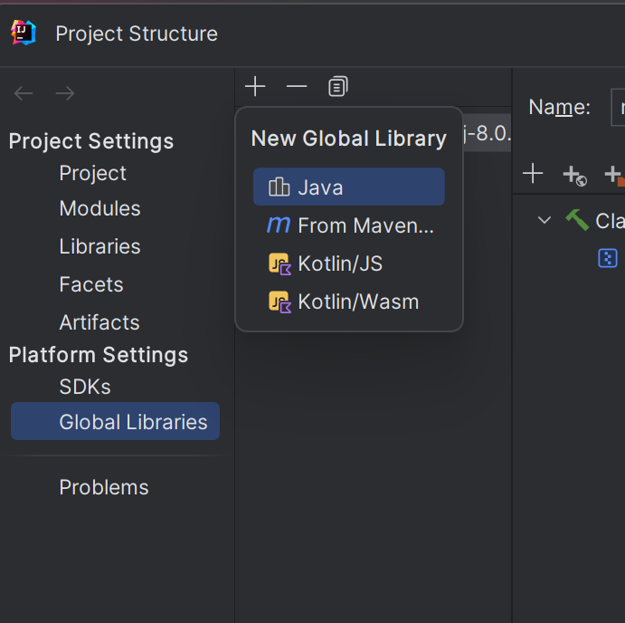Select the blue jar entry under Classes
This screenshot has height=623, width=625.
(608, 258)
